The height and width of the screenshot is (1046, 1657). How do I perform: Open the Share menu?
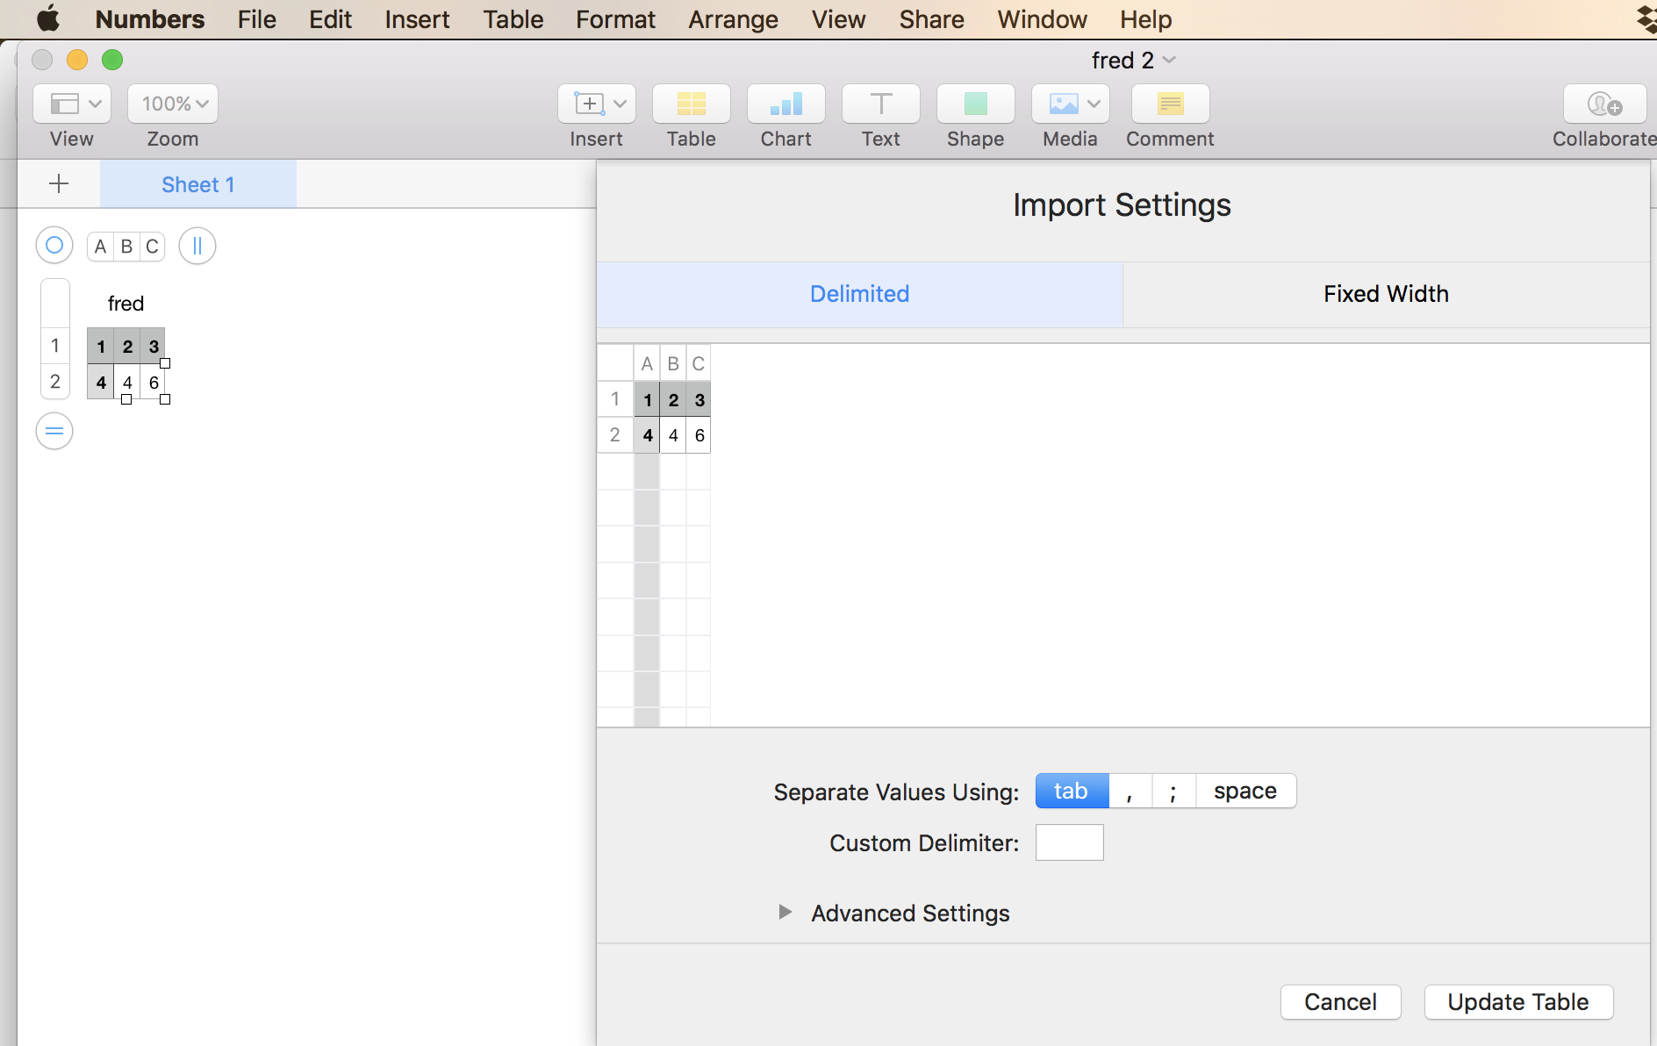[x=932, y=19]
